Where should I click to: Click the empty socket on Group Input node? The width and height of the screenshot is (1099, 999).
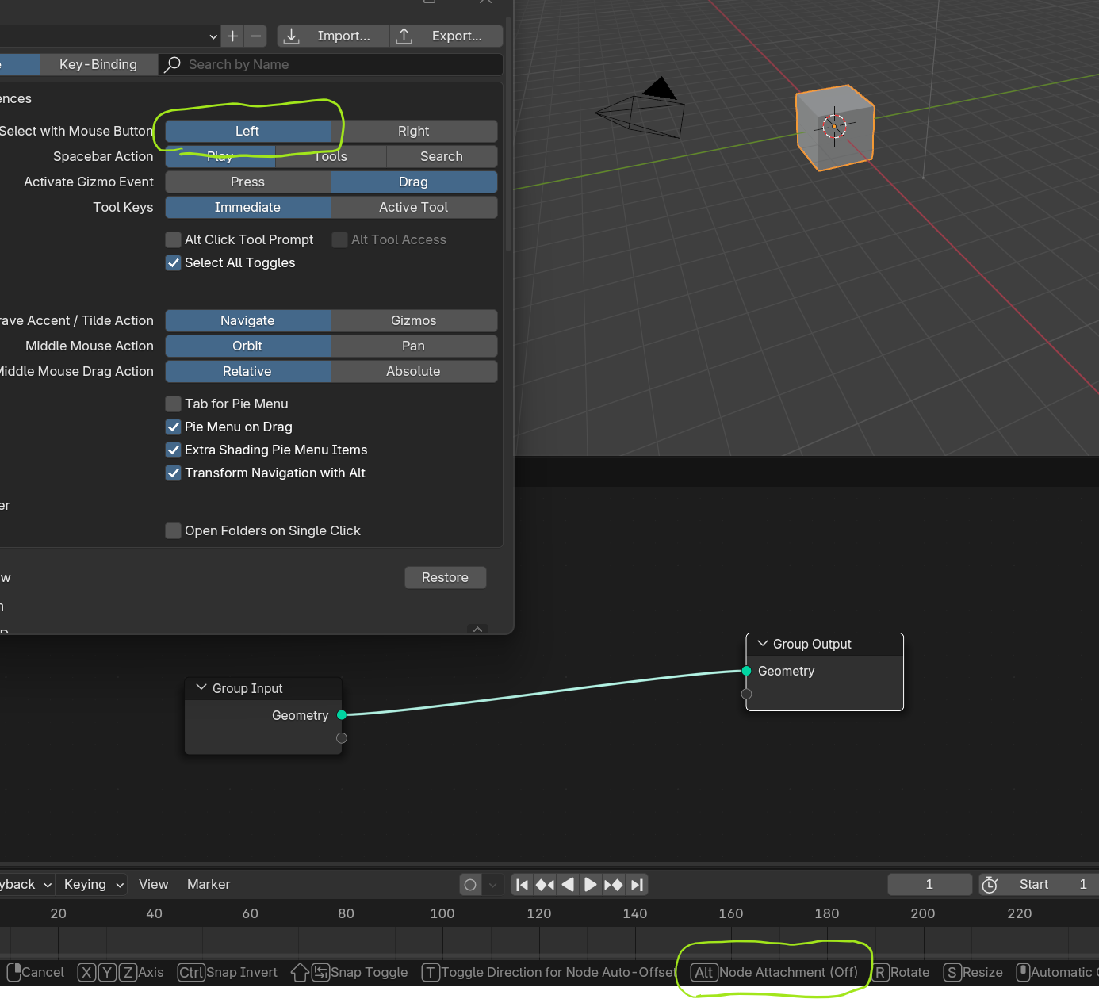tap(342, 738)
